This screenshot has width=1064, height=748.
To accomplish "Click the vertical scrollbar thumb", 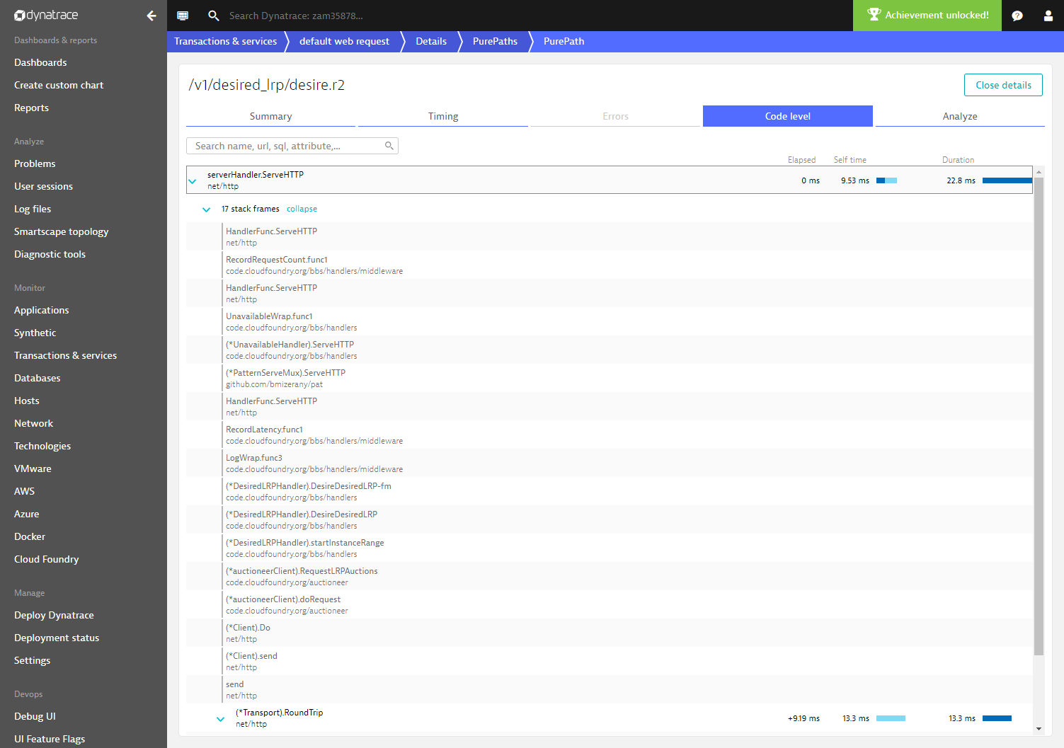I will tap(1039, 416).
